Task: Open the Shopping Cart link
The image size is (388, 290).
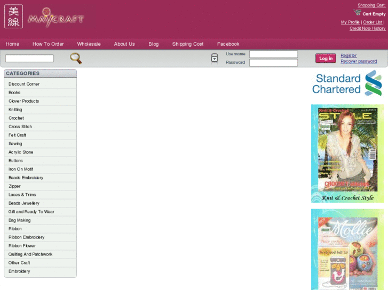Action: (371, 5)
